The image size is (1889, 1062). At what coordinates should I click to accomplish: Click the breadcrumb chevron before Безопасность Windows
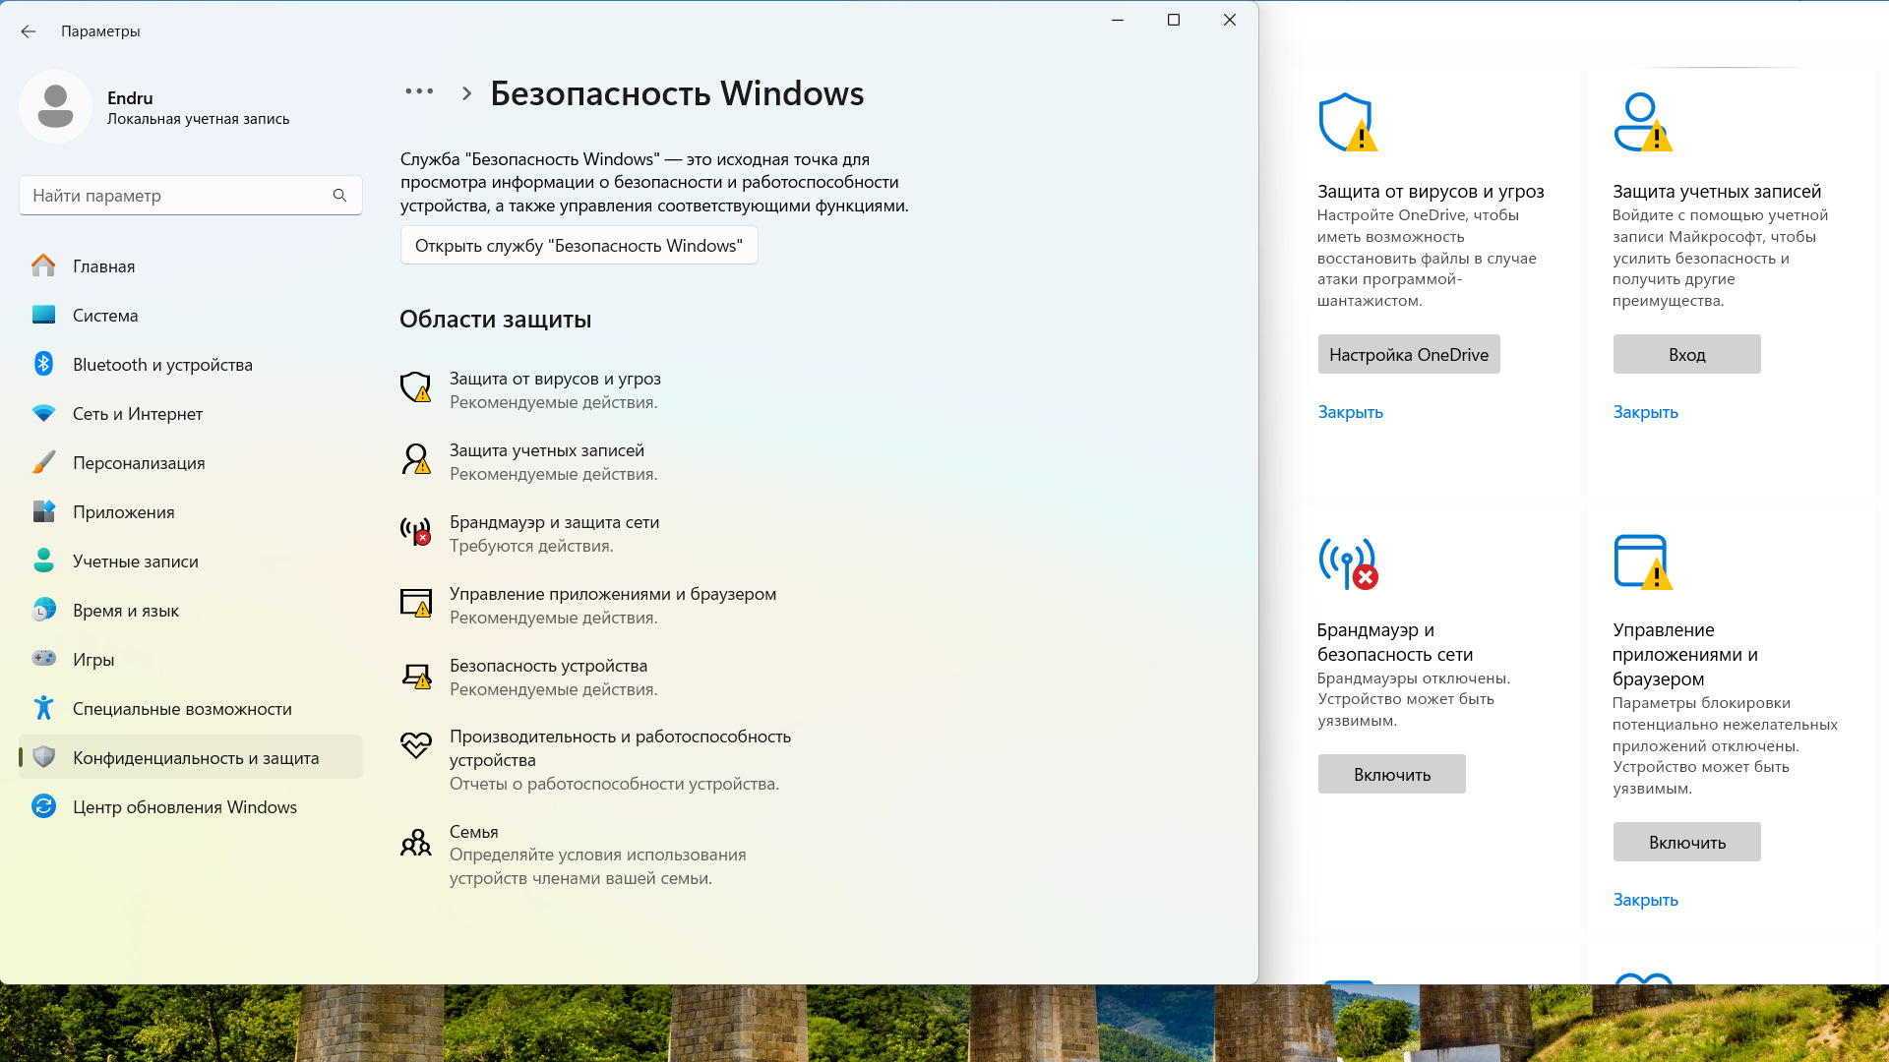(467, 93)
